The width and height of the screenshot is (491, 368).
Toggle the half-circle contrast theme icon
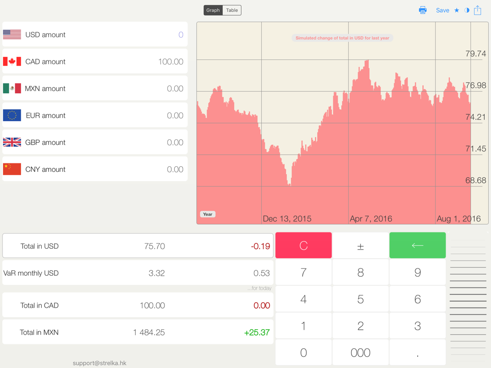click(467, 10)
